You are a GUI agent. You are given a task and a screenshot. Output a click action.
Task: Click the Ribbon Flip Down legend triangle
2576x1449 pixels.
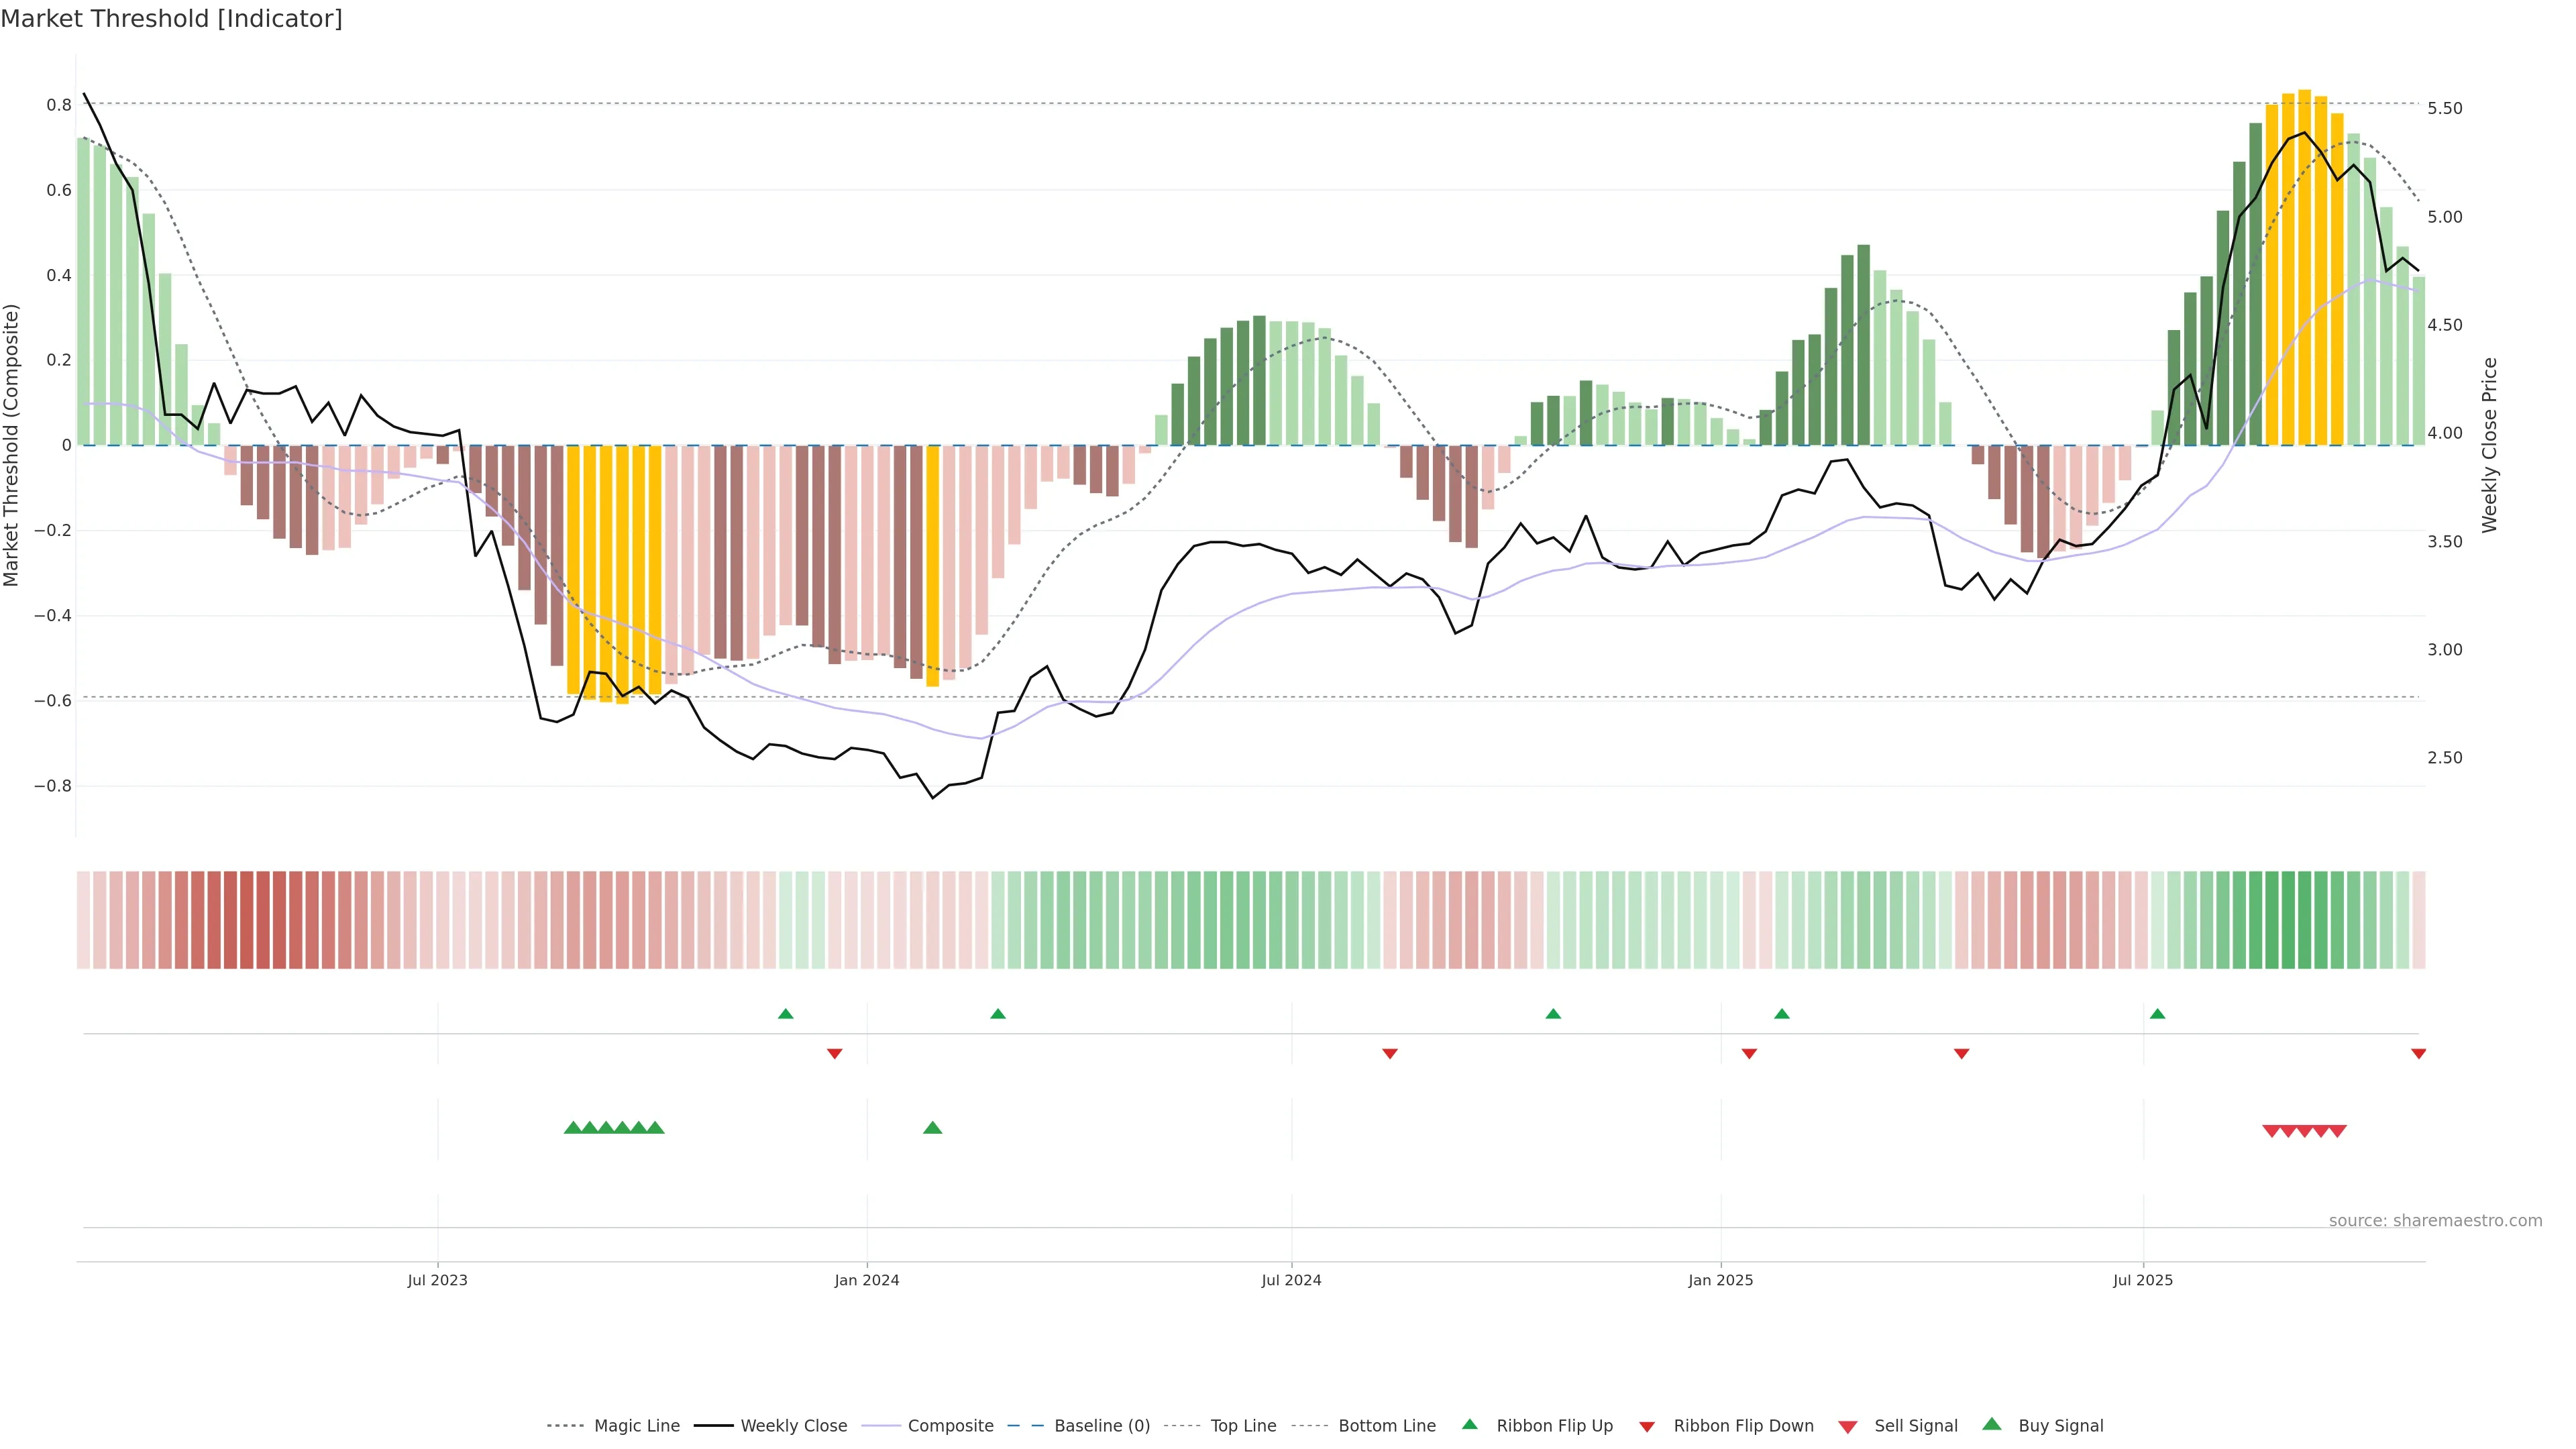[x=1647, y=1427]
